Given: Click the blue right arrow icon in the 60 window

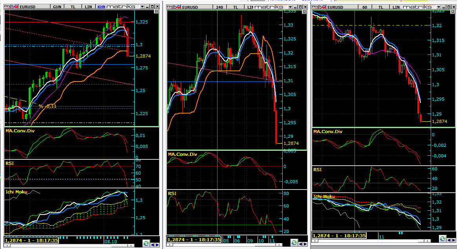Looking at the screenshot, I should (x=453, y=240).
